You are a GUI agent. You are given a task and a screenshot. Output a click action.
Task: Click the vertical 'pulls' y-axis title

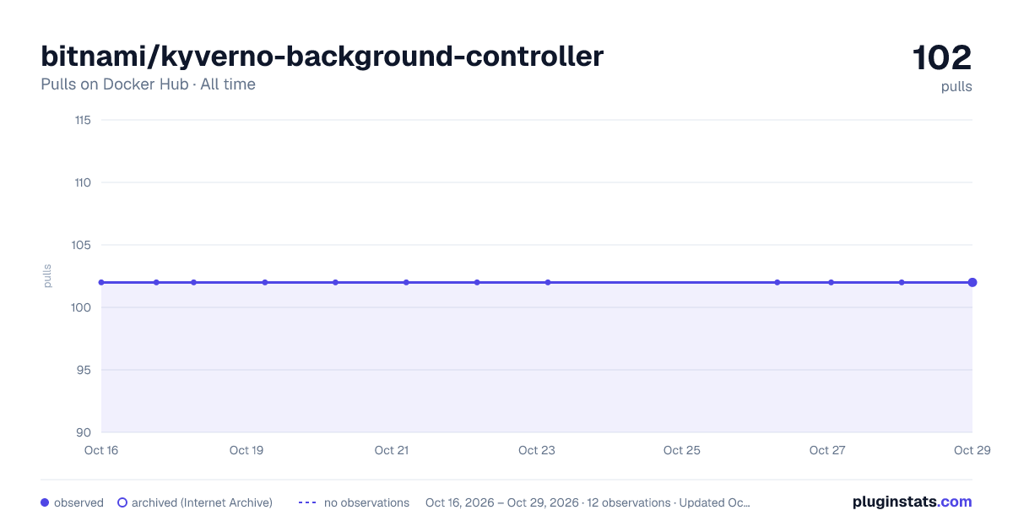click(x=47, y=276)
